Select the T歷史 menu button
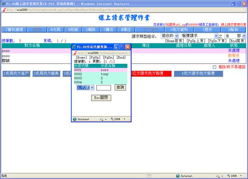The image size is (248, 179). click(x=208, y=29)
